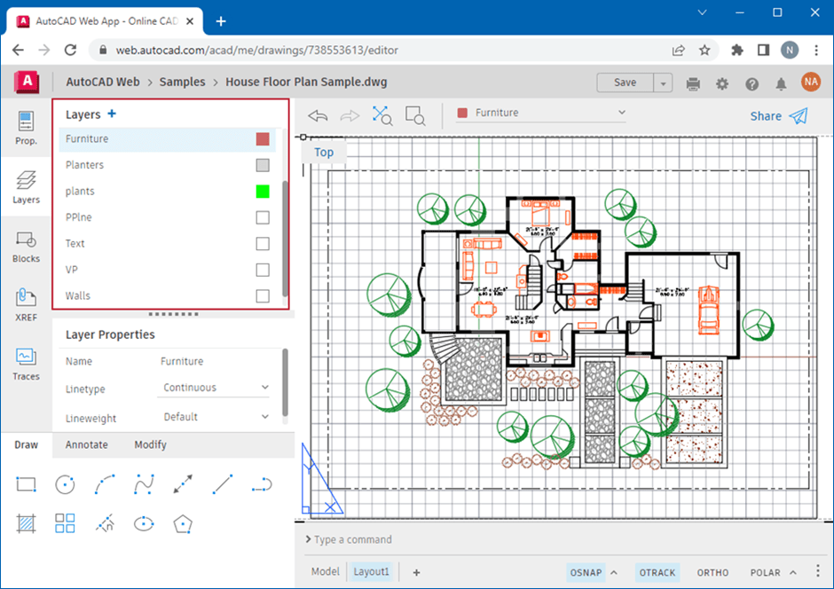Enable ORTHO mode
The height and width of the screenshot is (589, 834).
point(712,572)
